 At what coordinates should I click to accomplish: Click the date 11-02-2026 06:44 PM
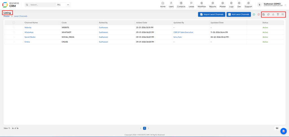point(219,32)
